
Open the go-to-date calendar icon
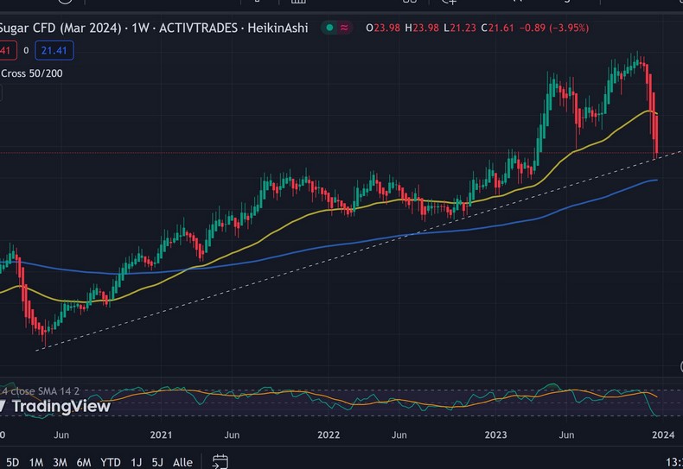(220, 461)
